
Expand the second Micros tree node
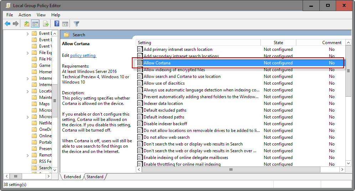(27, 117)
